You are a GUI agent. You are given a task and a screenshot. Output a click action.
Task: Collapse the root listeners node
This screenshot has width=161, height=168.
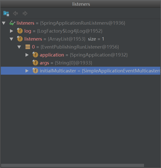4,23
